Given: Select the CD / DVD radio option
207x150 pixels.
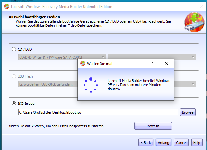Looking at the screenshot, I should [x=14, y=49].
